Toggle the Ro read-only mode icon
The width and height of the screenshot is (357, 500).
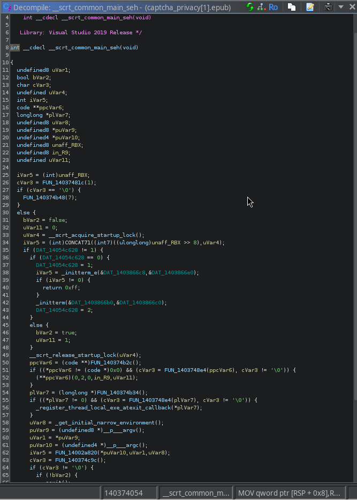pos(274,7)
